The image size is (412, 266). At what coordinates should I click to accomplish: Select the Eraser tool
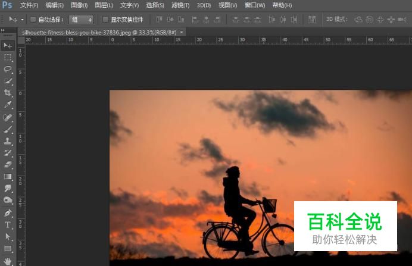(8, 165)
